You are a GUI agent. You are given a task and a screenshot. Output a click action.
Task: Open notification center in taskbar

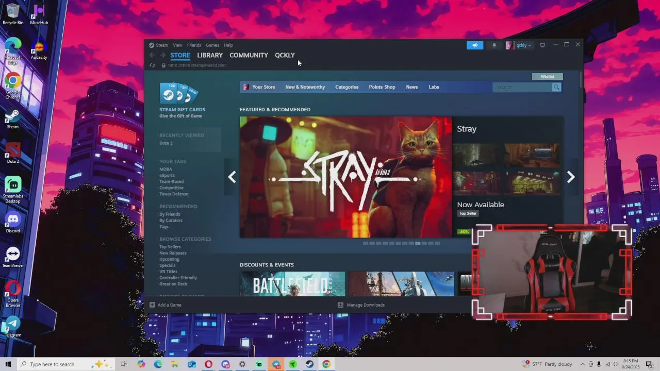click(x=650, y=364)
